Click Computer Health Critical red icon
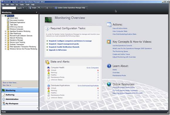This screenshot has height=115, width=170. (48, 70)
